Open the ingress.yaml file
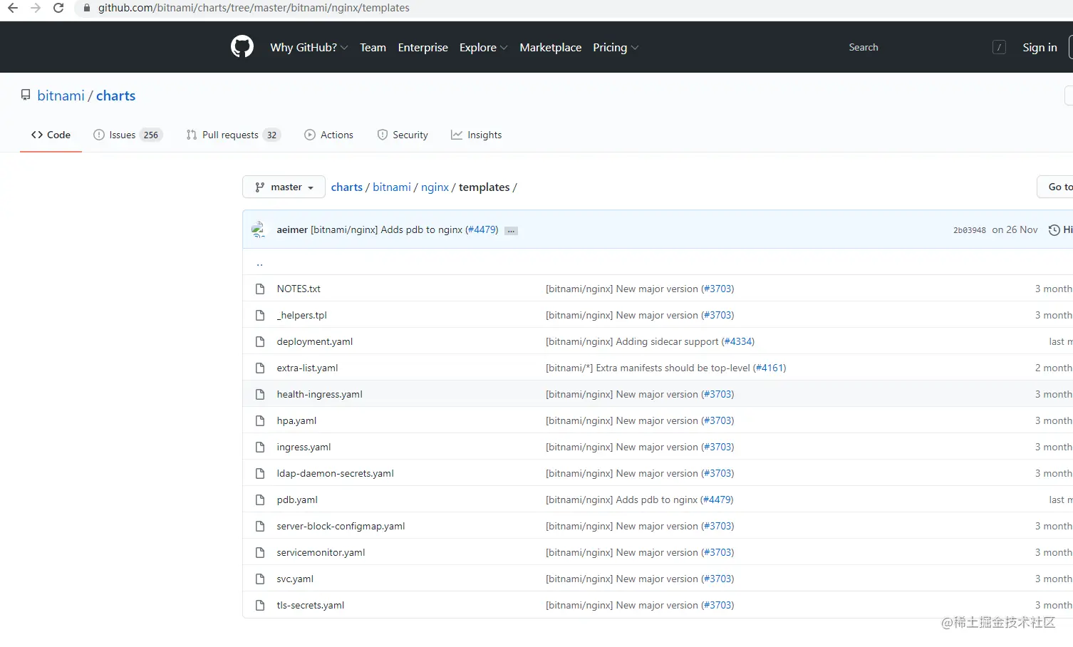The width and height of the screenshot is (1073, 647). point(304,447)
